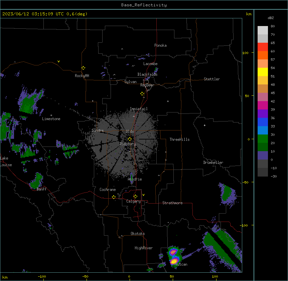Click the Blackfalds city label

(147, 74)
